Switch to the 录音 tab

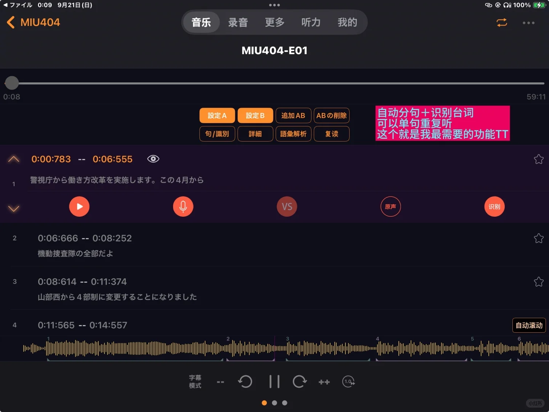pos(238,22)
